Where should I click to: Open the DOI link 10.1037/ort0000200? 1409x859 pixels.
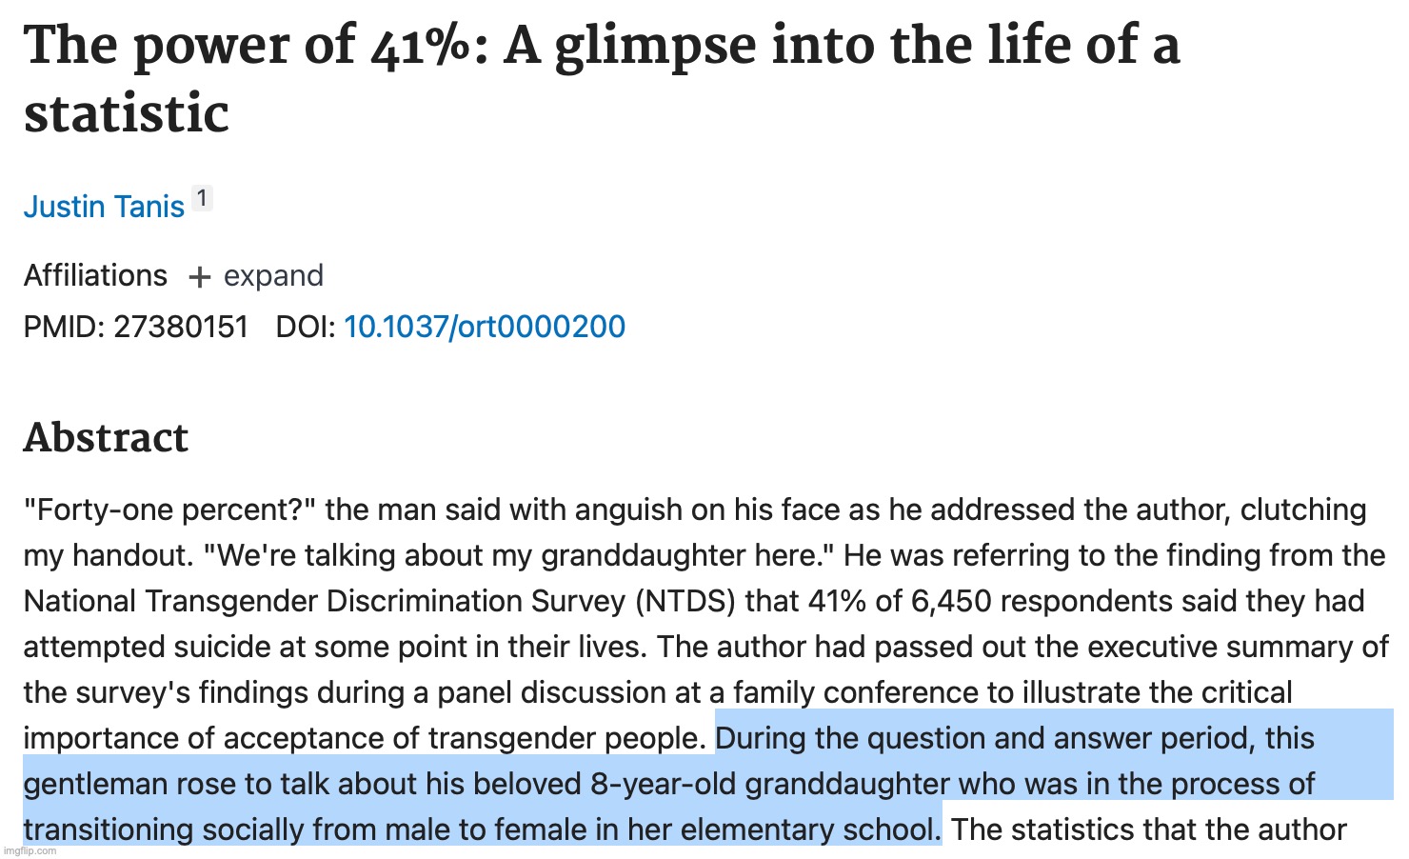[484, 327]
